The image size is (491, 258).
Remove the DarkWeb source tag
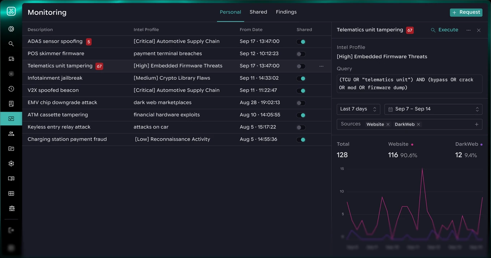pos(418,124)
